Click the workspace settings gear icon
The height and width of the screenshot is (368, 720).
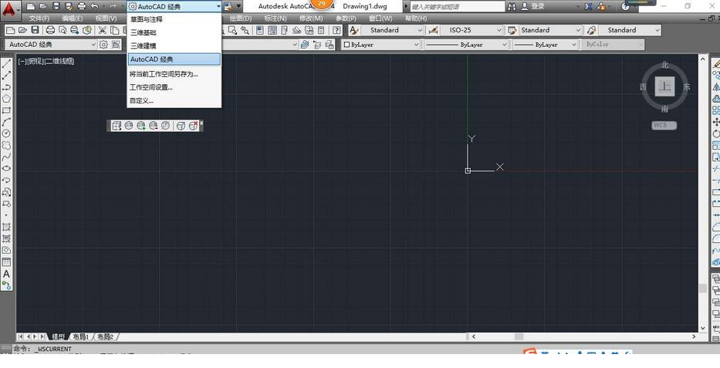click(103, 45)
